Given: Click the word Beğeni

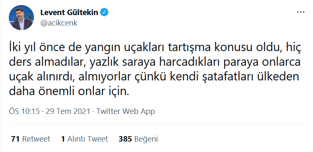Looking at the screenshot, I should coord(146,139).
